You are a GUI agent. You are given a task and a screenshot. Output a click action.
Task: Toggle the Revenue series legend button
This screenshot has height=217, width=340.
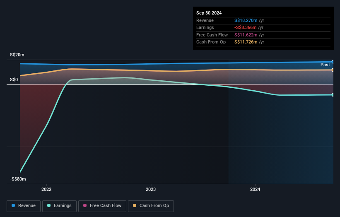pos(24,206)
